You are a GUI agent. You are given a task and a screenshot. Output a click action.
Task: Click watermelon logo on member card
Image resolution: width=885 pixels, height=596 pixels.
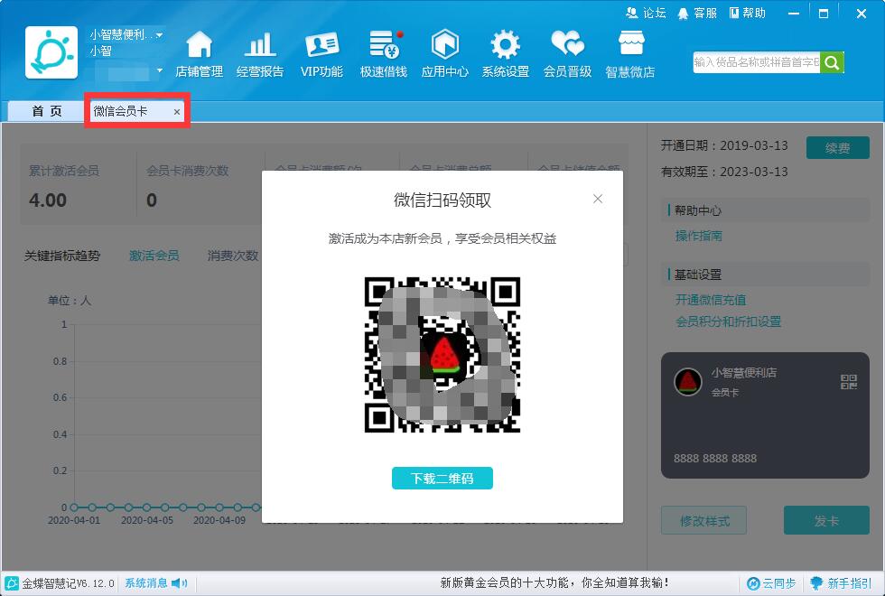pos(688,382)
